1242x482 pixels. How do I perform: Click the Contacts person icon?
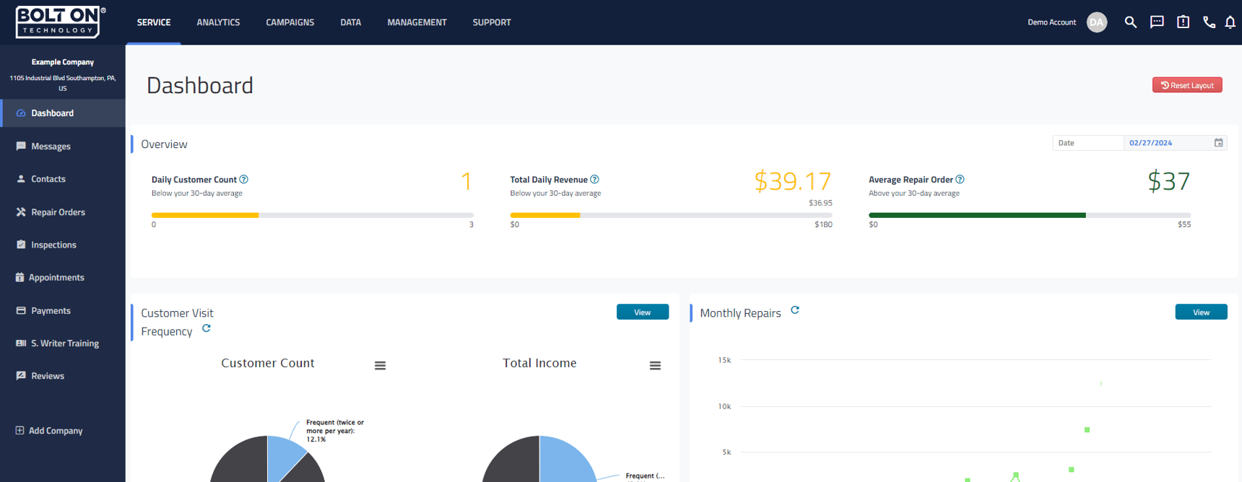(21, 179)
